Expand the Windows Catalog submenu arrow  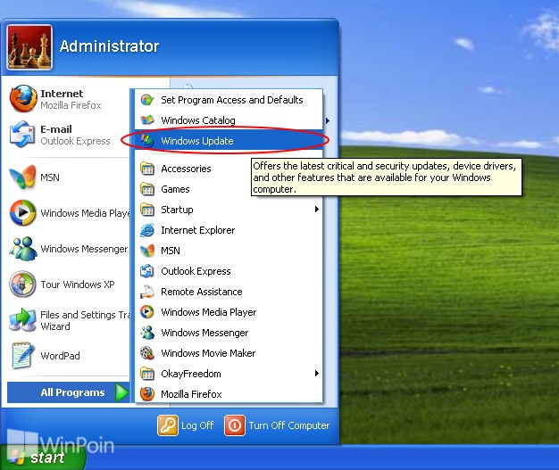pos(327,120)
